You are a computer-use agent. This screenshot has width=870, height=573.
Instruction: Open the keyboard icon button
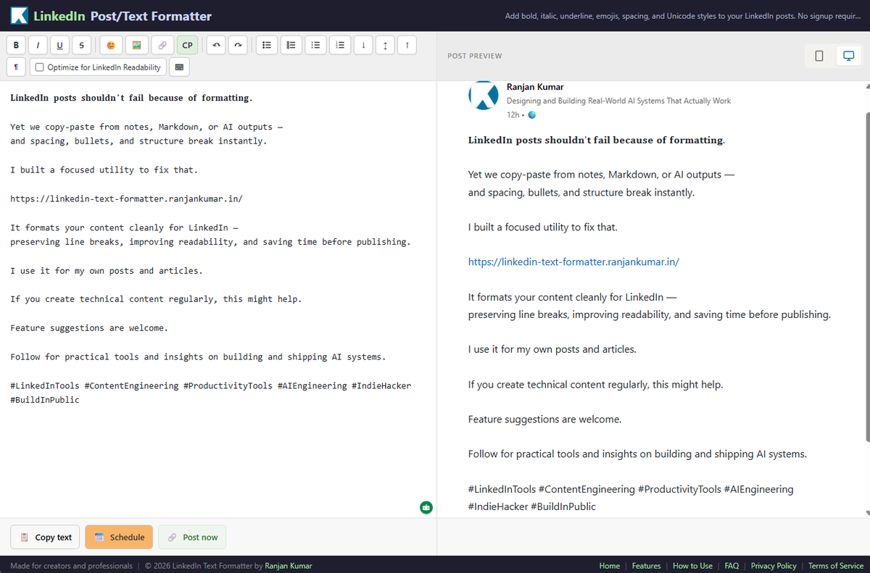(x=179, y=67)
